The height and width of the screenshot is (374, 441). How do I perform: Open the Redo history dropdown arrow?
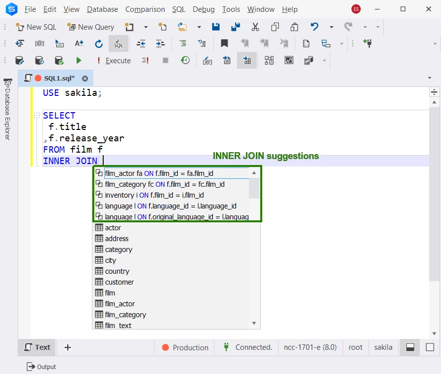pos(365,27)
